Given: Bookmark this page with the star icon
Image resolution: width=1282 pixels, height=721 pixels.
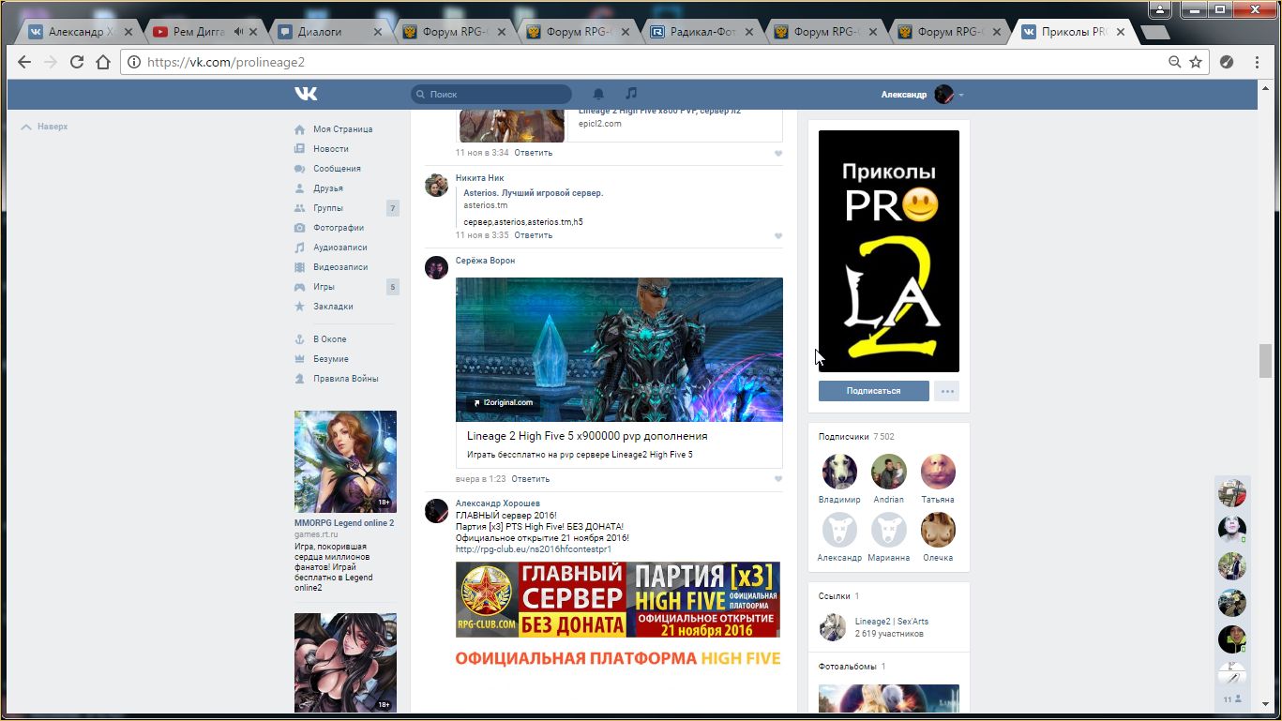Looking at the screenshot, I should pyautogui.click(x=1196, y=62).
